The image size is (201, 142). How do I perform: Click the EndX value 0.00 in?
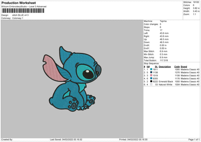[163, 45]
